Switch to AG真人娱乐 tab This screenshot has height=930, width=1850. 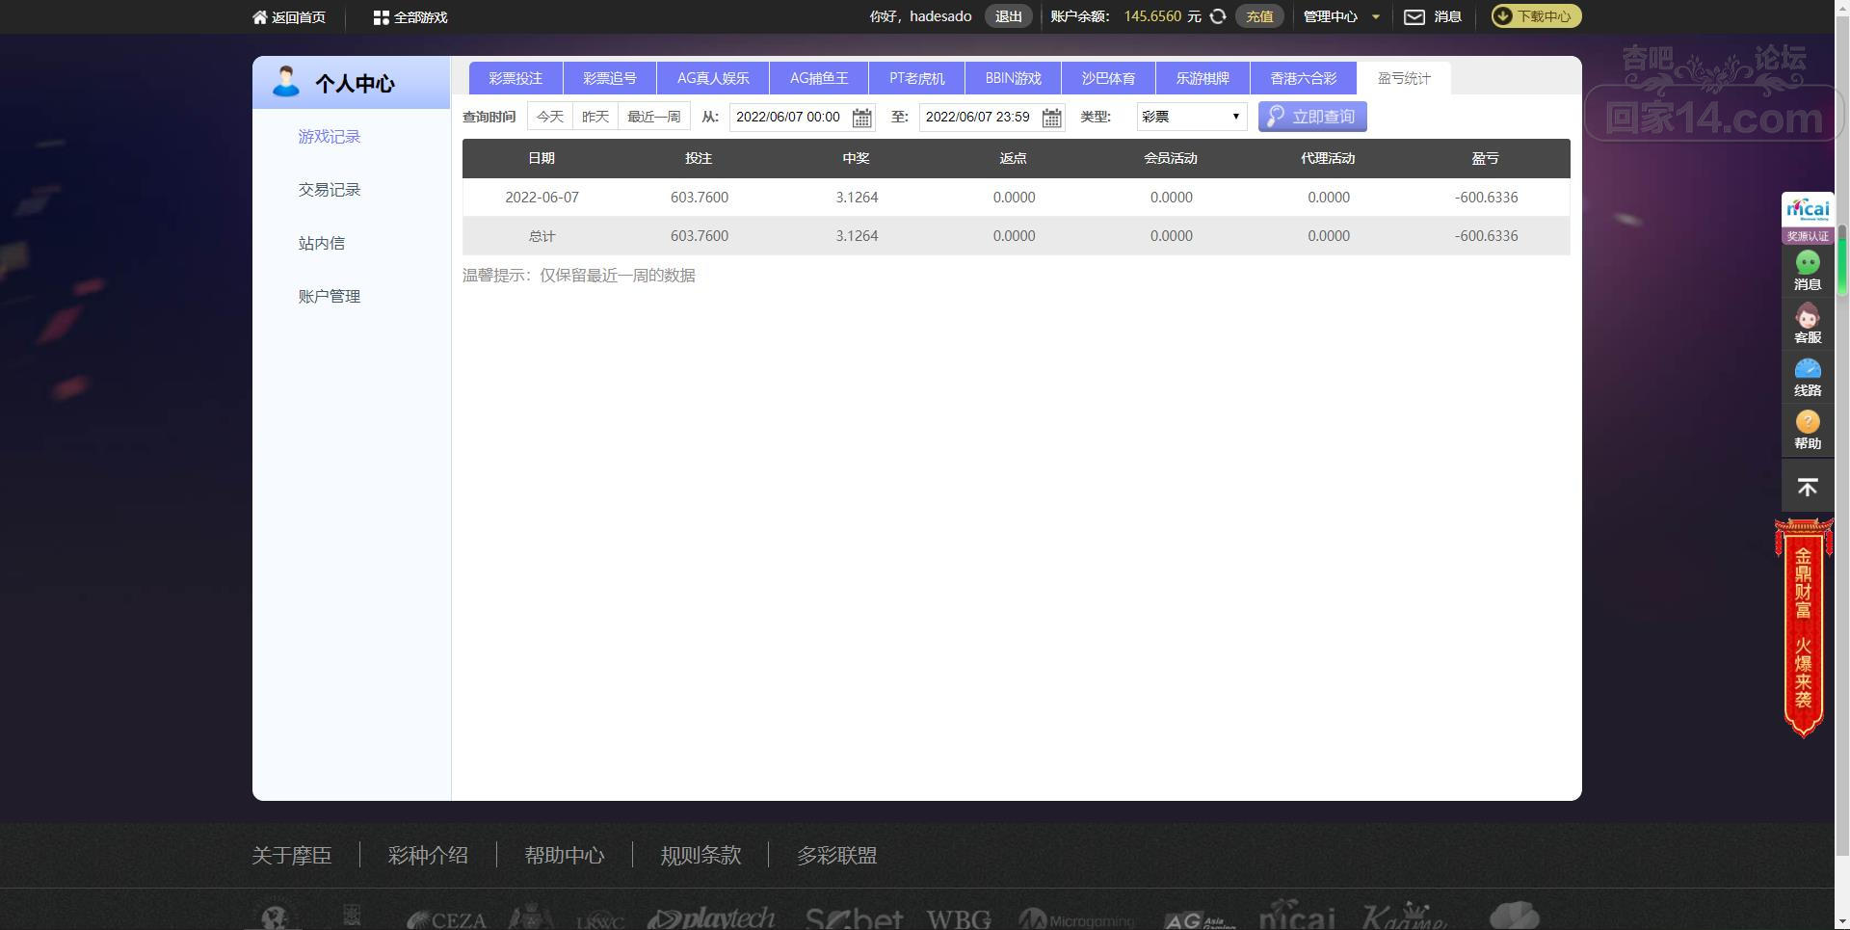click(713, 78)
